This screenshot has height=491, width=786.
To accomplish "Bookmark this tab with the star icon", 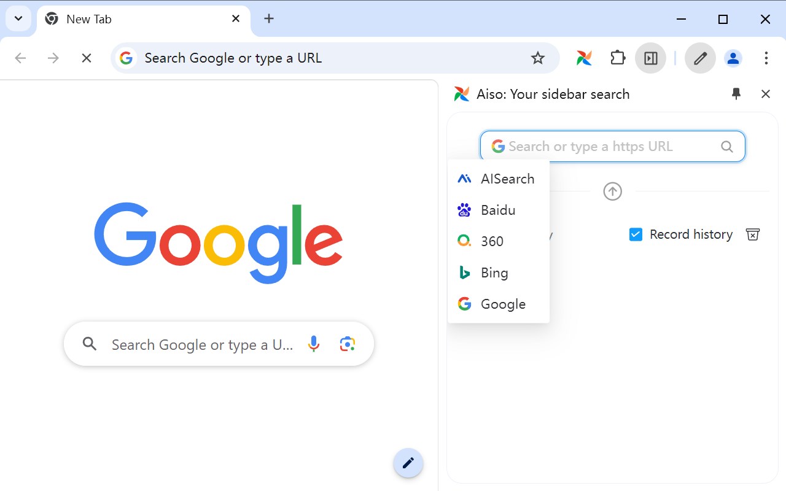I will [537, 58].
